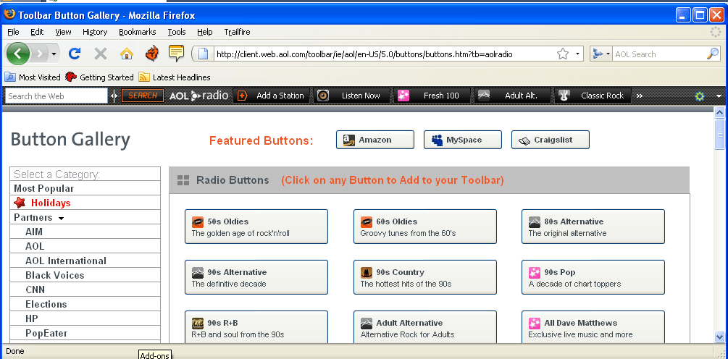Add the 80s Alternative radio button
The width and height of the screenshot is (728, 359).
click(593, 227)
